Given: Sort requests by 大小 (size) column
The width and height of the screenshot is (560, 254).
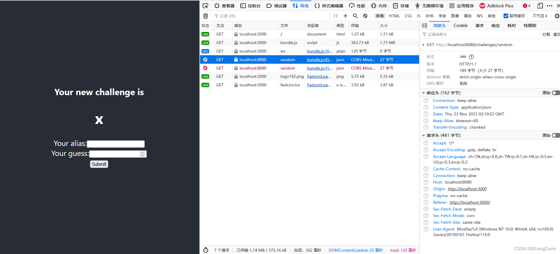Looking at the screenshot, I should (x=398, y=26).
